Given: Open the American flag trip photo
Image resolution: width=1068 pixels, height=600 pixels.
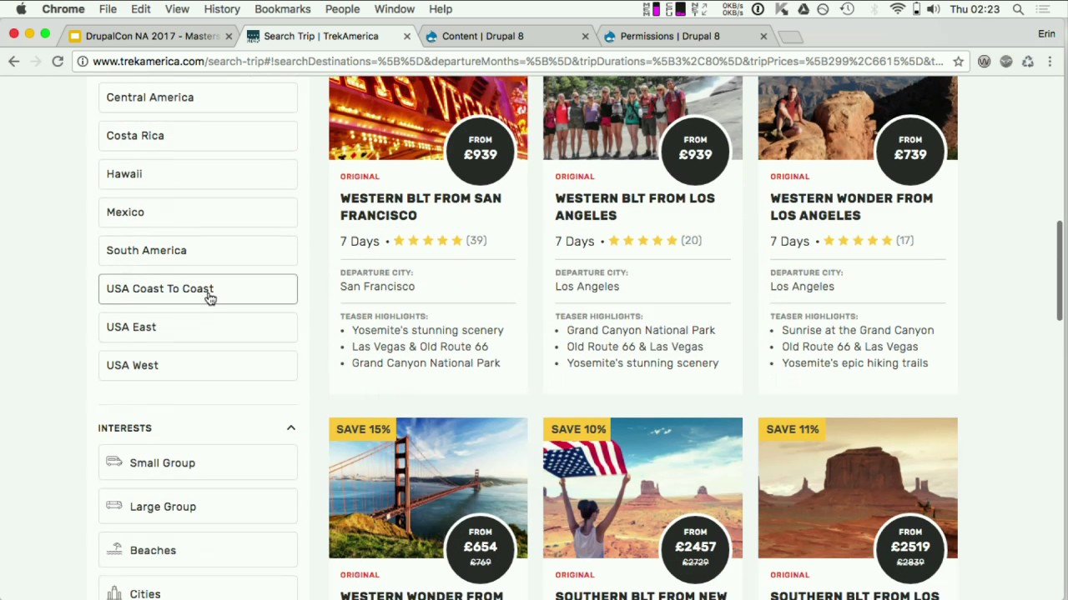Looking at the screenshot, I should coord(642,488).
